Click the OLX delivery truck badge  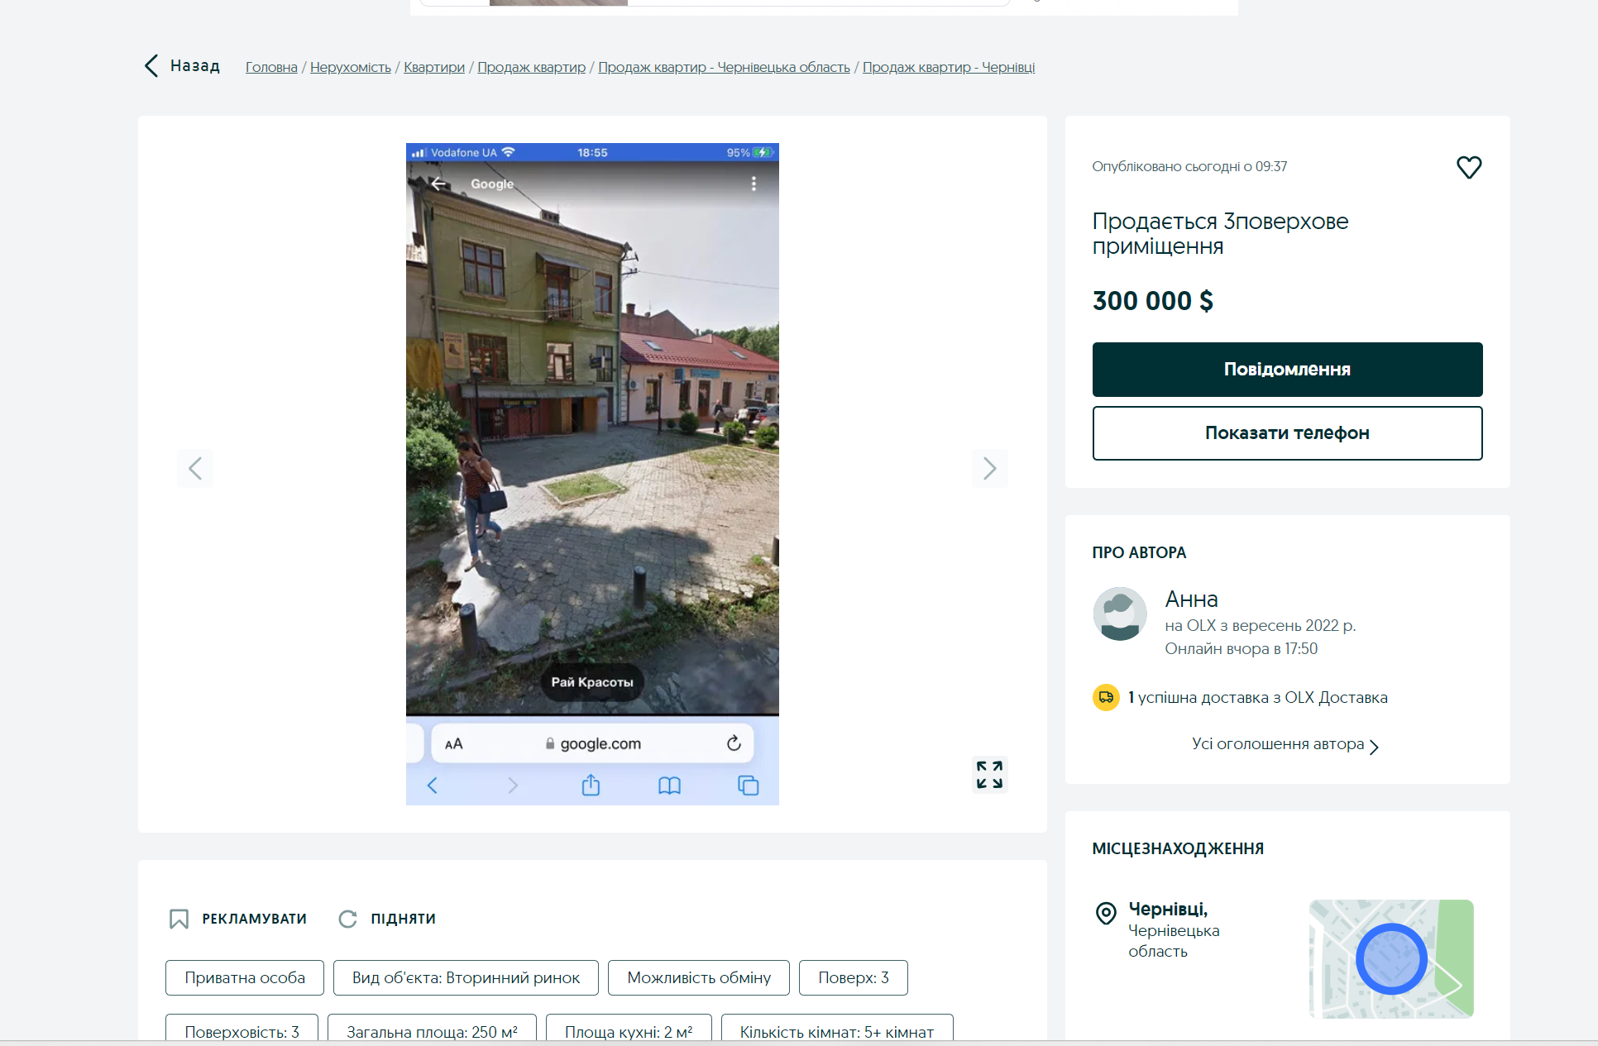[x=1106, y=697]
